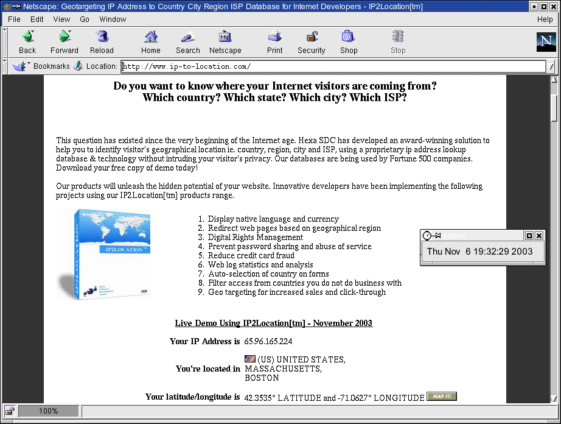561x424 pixels.
Task: Open the File menu
Action: coord(15,19)
